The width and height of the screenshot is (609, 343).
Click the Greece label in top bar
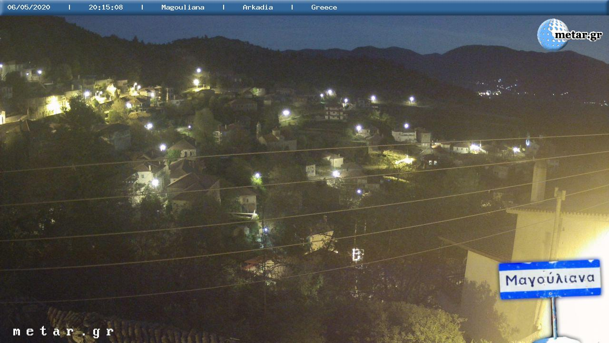[x=324, y=7]
